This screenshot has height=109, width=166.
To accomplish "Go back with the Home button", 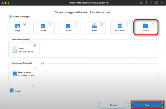I will click(113, 105).
